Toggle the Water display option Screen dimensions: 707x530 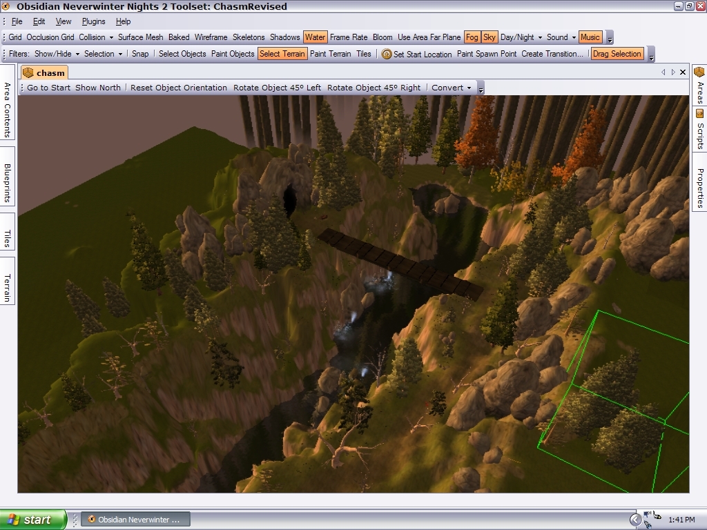[315, 37]
